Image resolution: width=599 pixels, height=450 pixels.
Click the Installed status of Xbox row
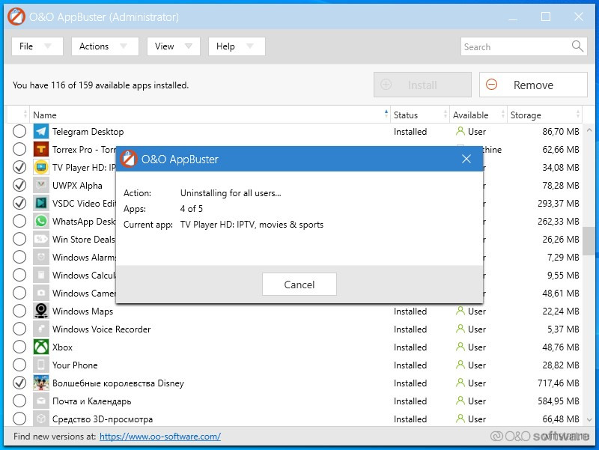click(x=410, y=347)
